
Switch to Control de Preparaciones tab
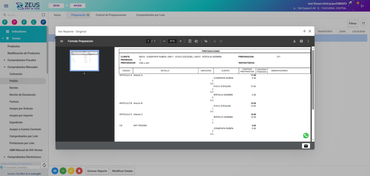click(111, 15)
